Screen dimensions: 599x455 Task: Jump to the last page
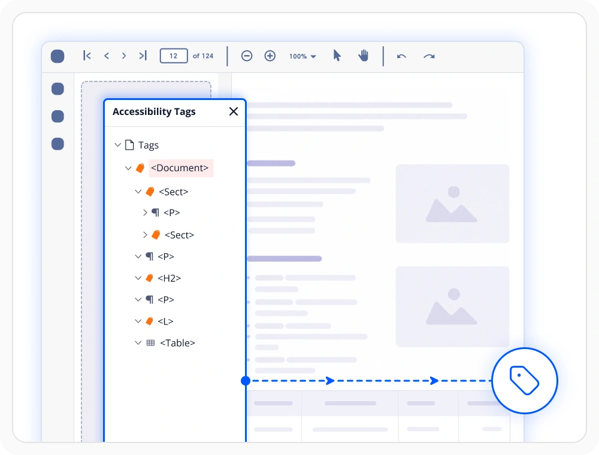tap(143, 56)
